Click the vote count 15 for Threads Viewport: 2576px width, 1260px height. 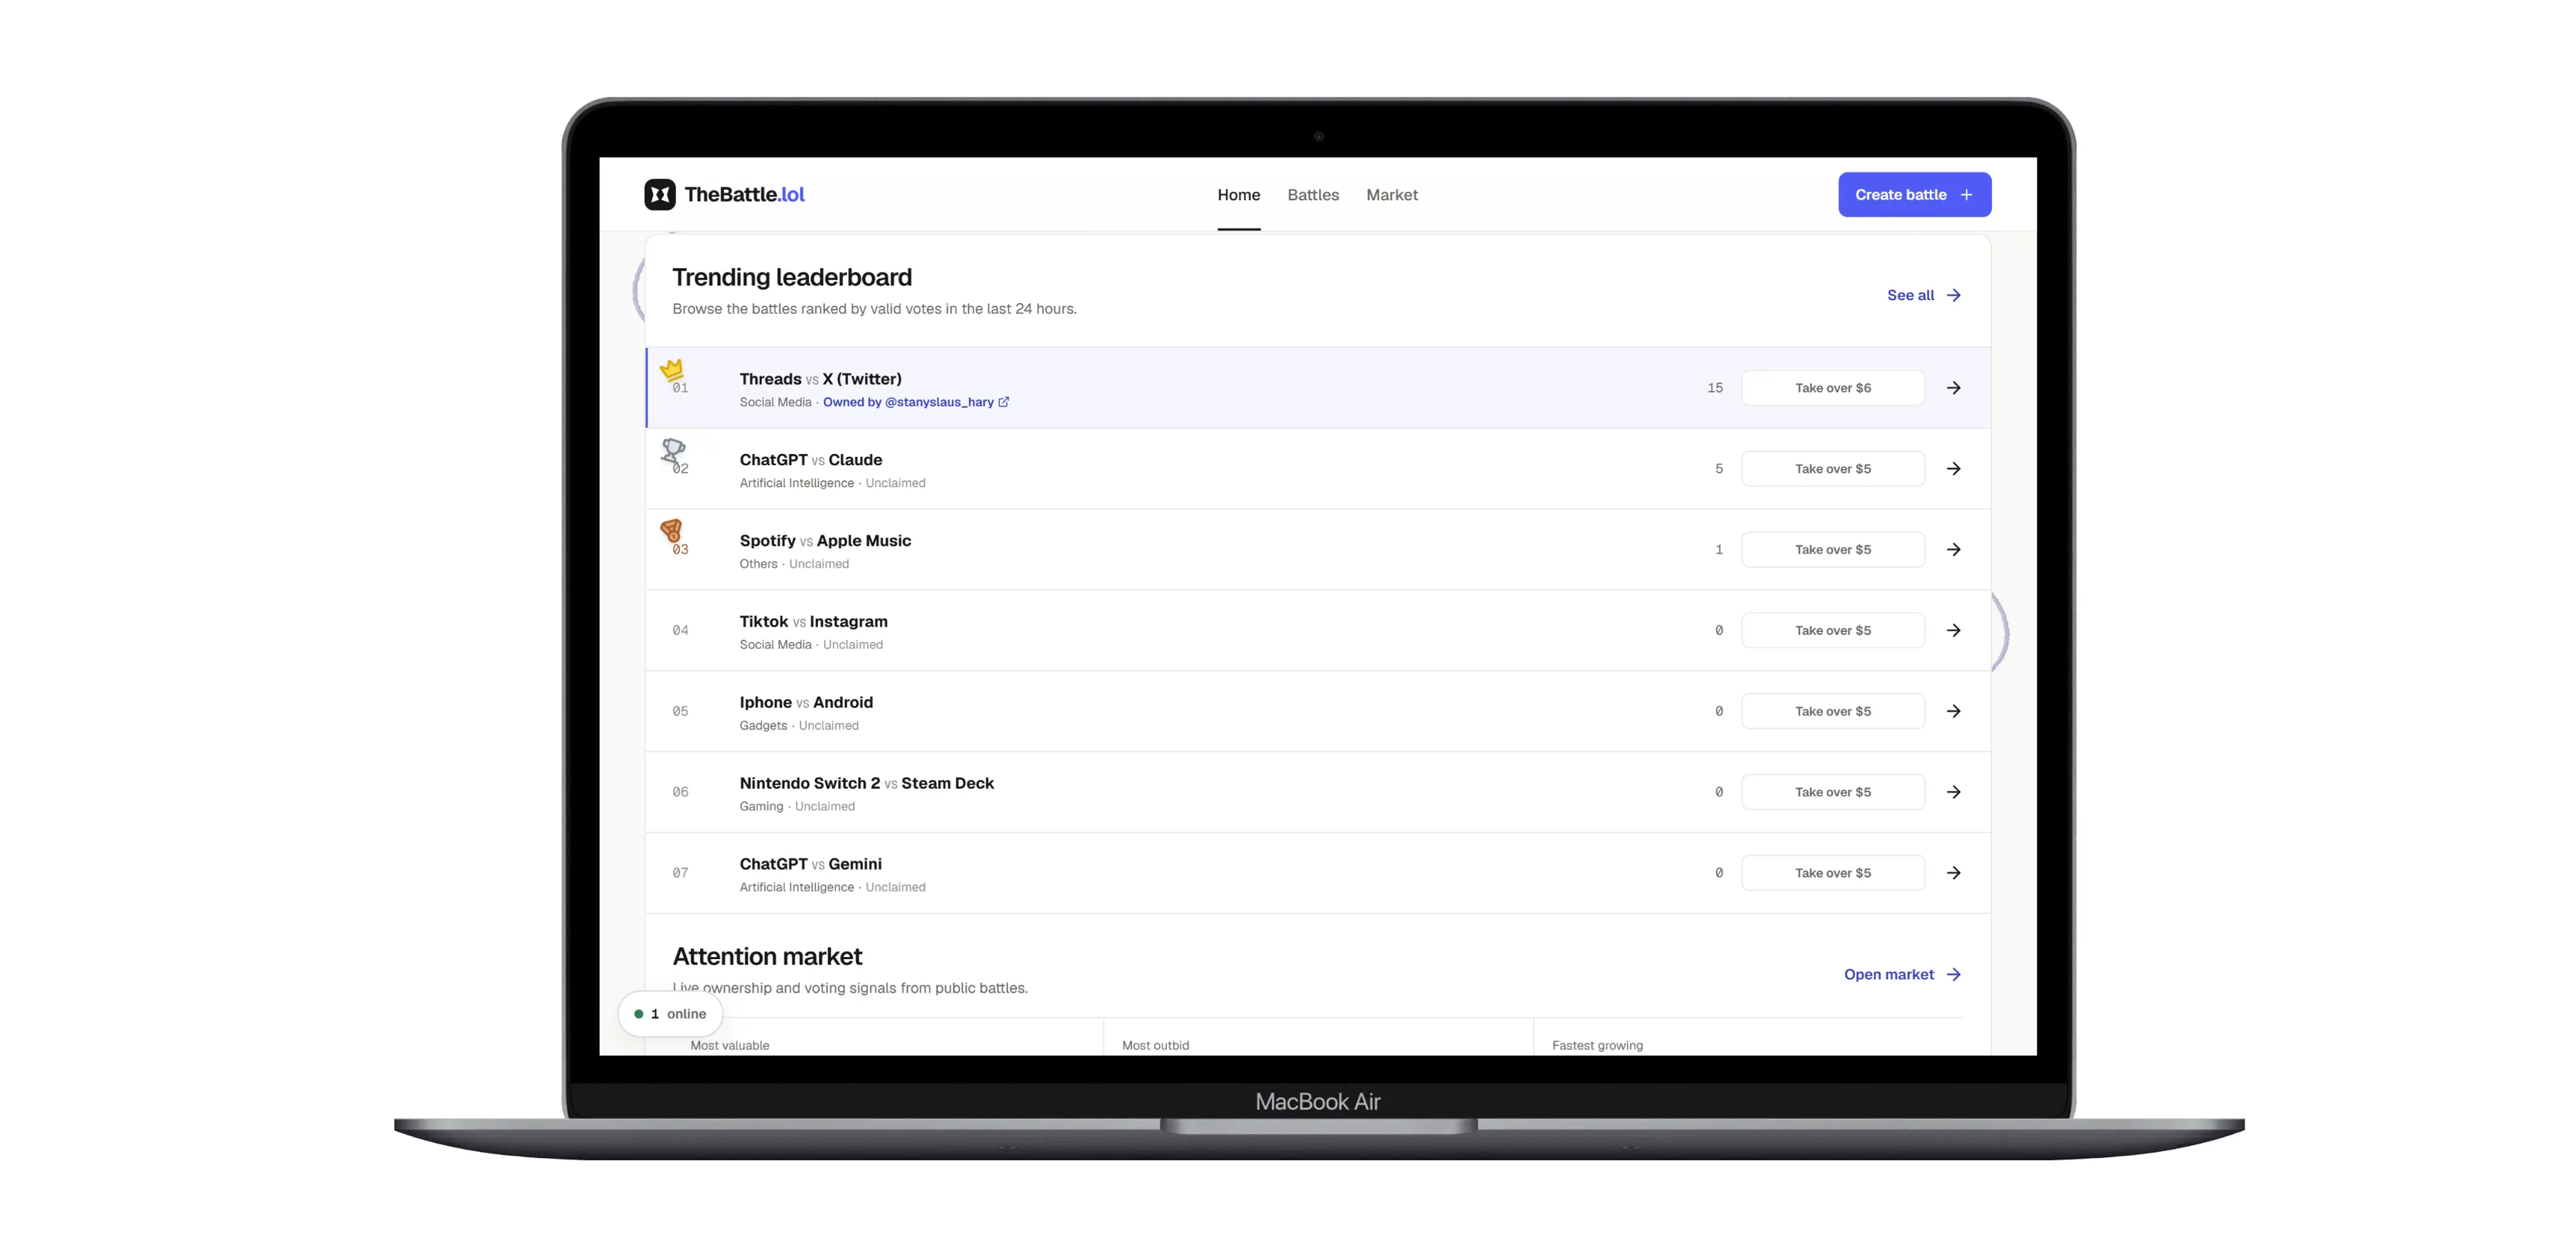point(1715,388)
